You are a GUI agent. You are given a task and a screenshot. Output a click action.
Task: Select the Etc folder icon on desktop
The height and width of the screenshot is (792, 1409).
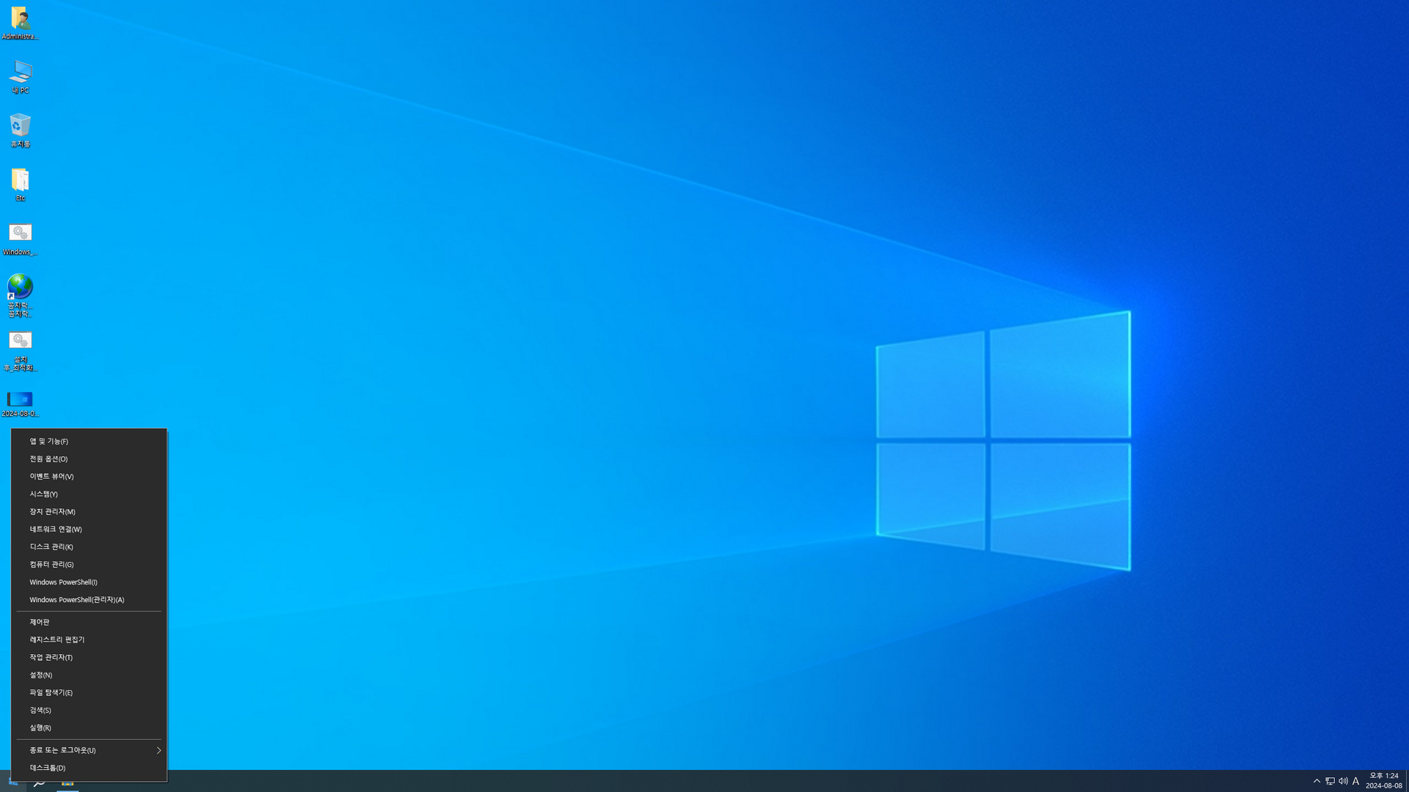20,181
